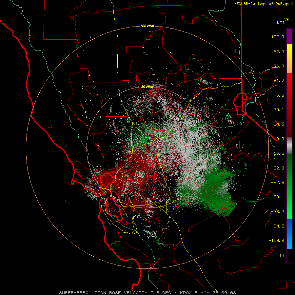The height and width of the screenshot is (295, 295).
Task: Click the NEXLAB-College of DuPage title text
Action: 262,4
